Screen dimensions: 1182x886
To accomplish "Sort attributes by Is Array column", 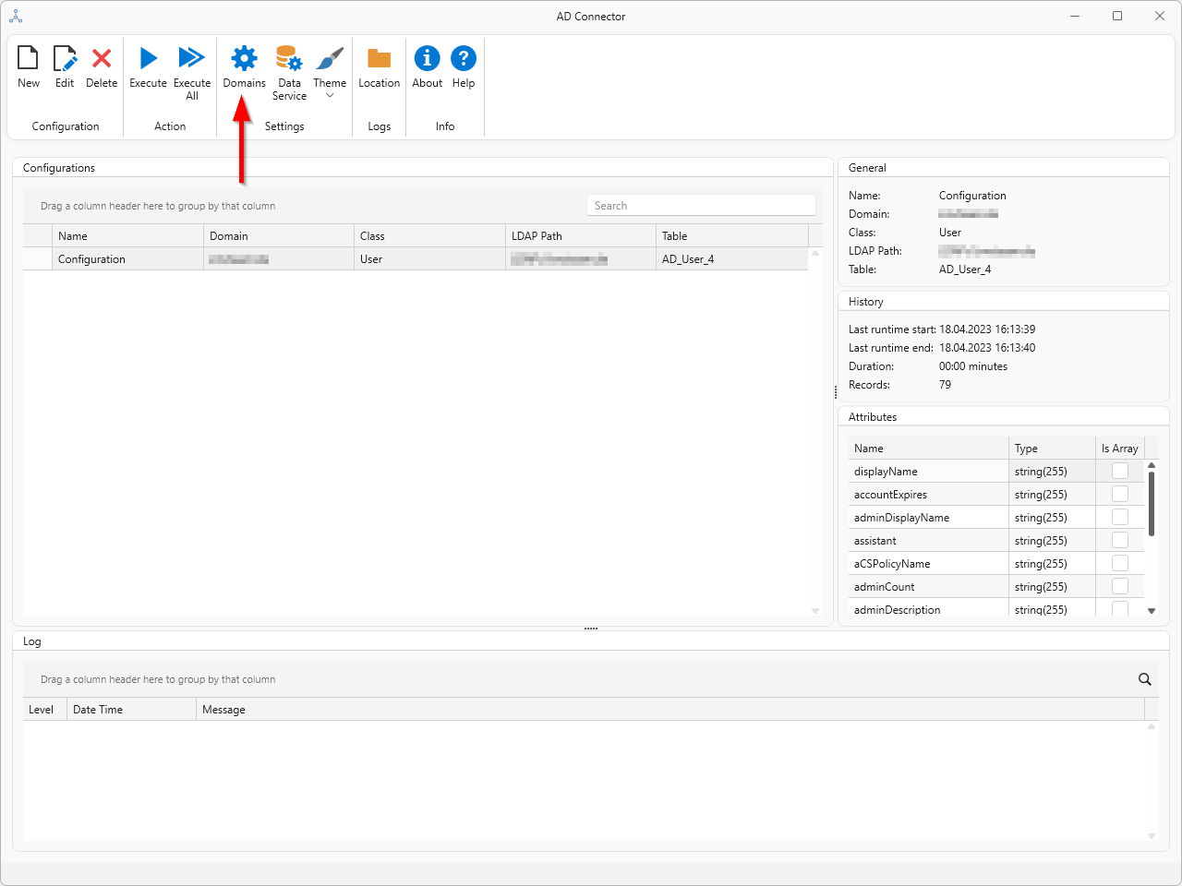I will [x=1120, y=449].
